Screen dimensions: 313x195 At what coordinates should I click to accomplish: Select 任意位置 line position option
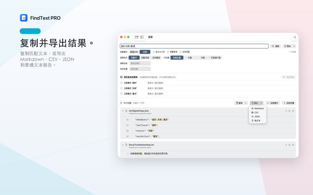[177, 58]
